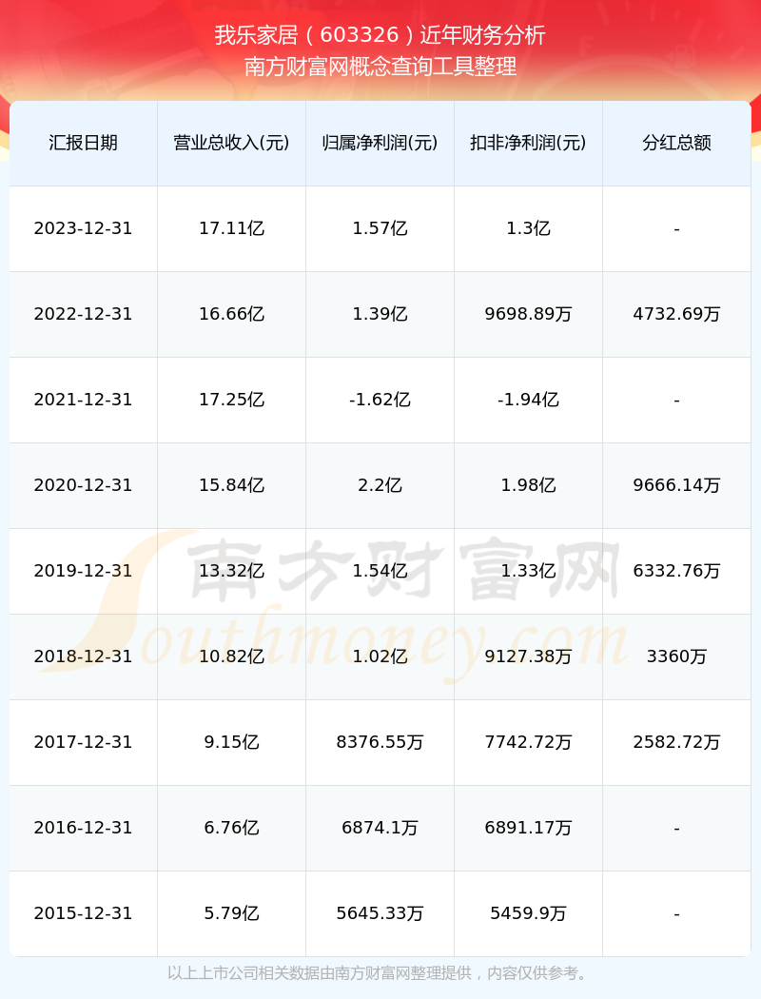Screen dimensions: 761x999
Task: Click the value 9698.89万
Action: pos(529,314)
